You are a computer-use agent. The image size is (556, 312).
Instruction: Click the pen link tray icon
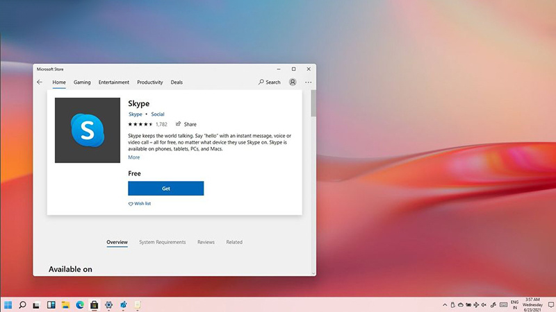pos(493,304)
